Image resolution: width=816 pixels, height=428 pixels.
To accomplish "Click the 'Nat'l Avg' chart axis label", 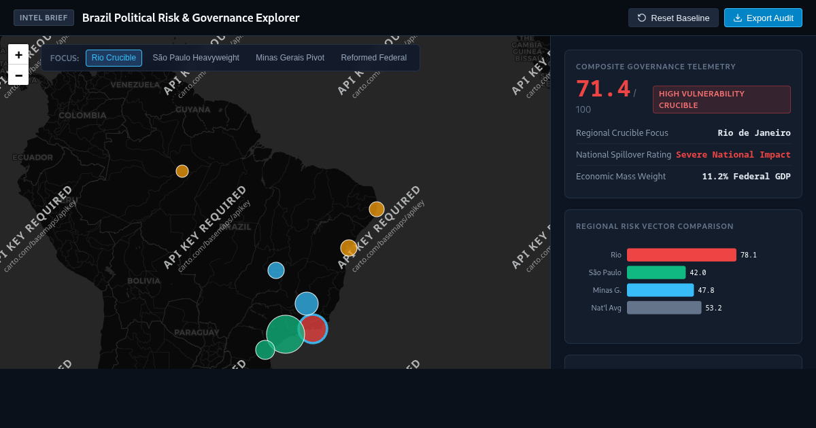I will pyautogui.click(x=607, y=308).
